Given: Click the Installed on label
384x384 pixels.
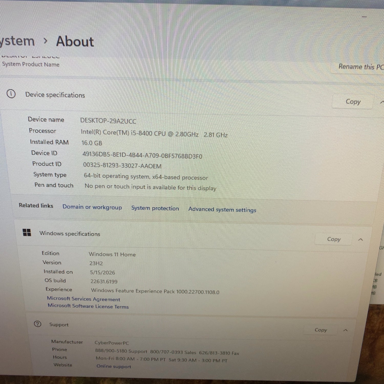Looking at the screenshot, I should click(58, 272).
